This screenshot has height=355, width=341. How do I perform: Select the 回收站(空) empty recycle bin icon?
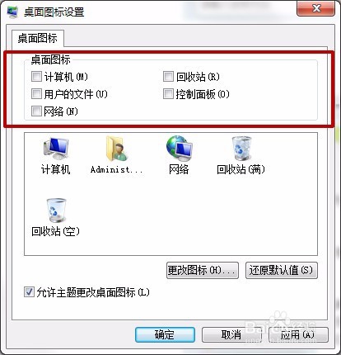(56, 211)
